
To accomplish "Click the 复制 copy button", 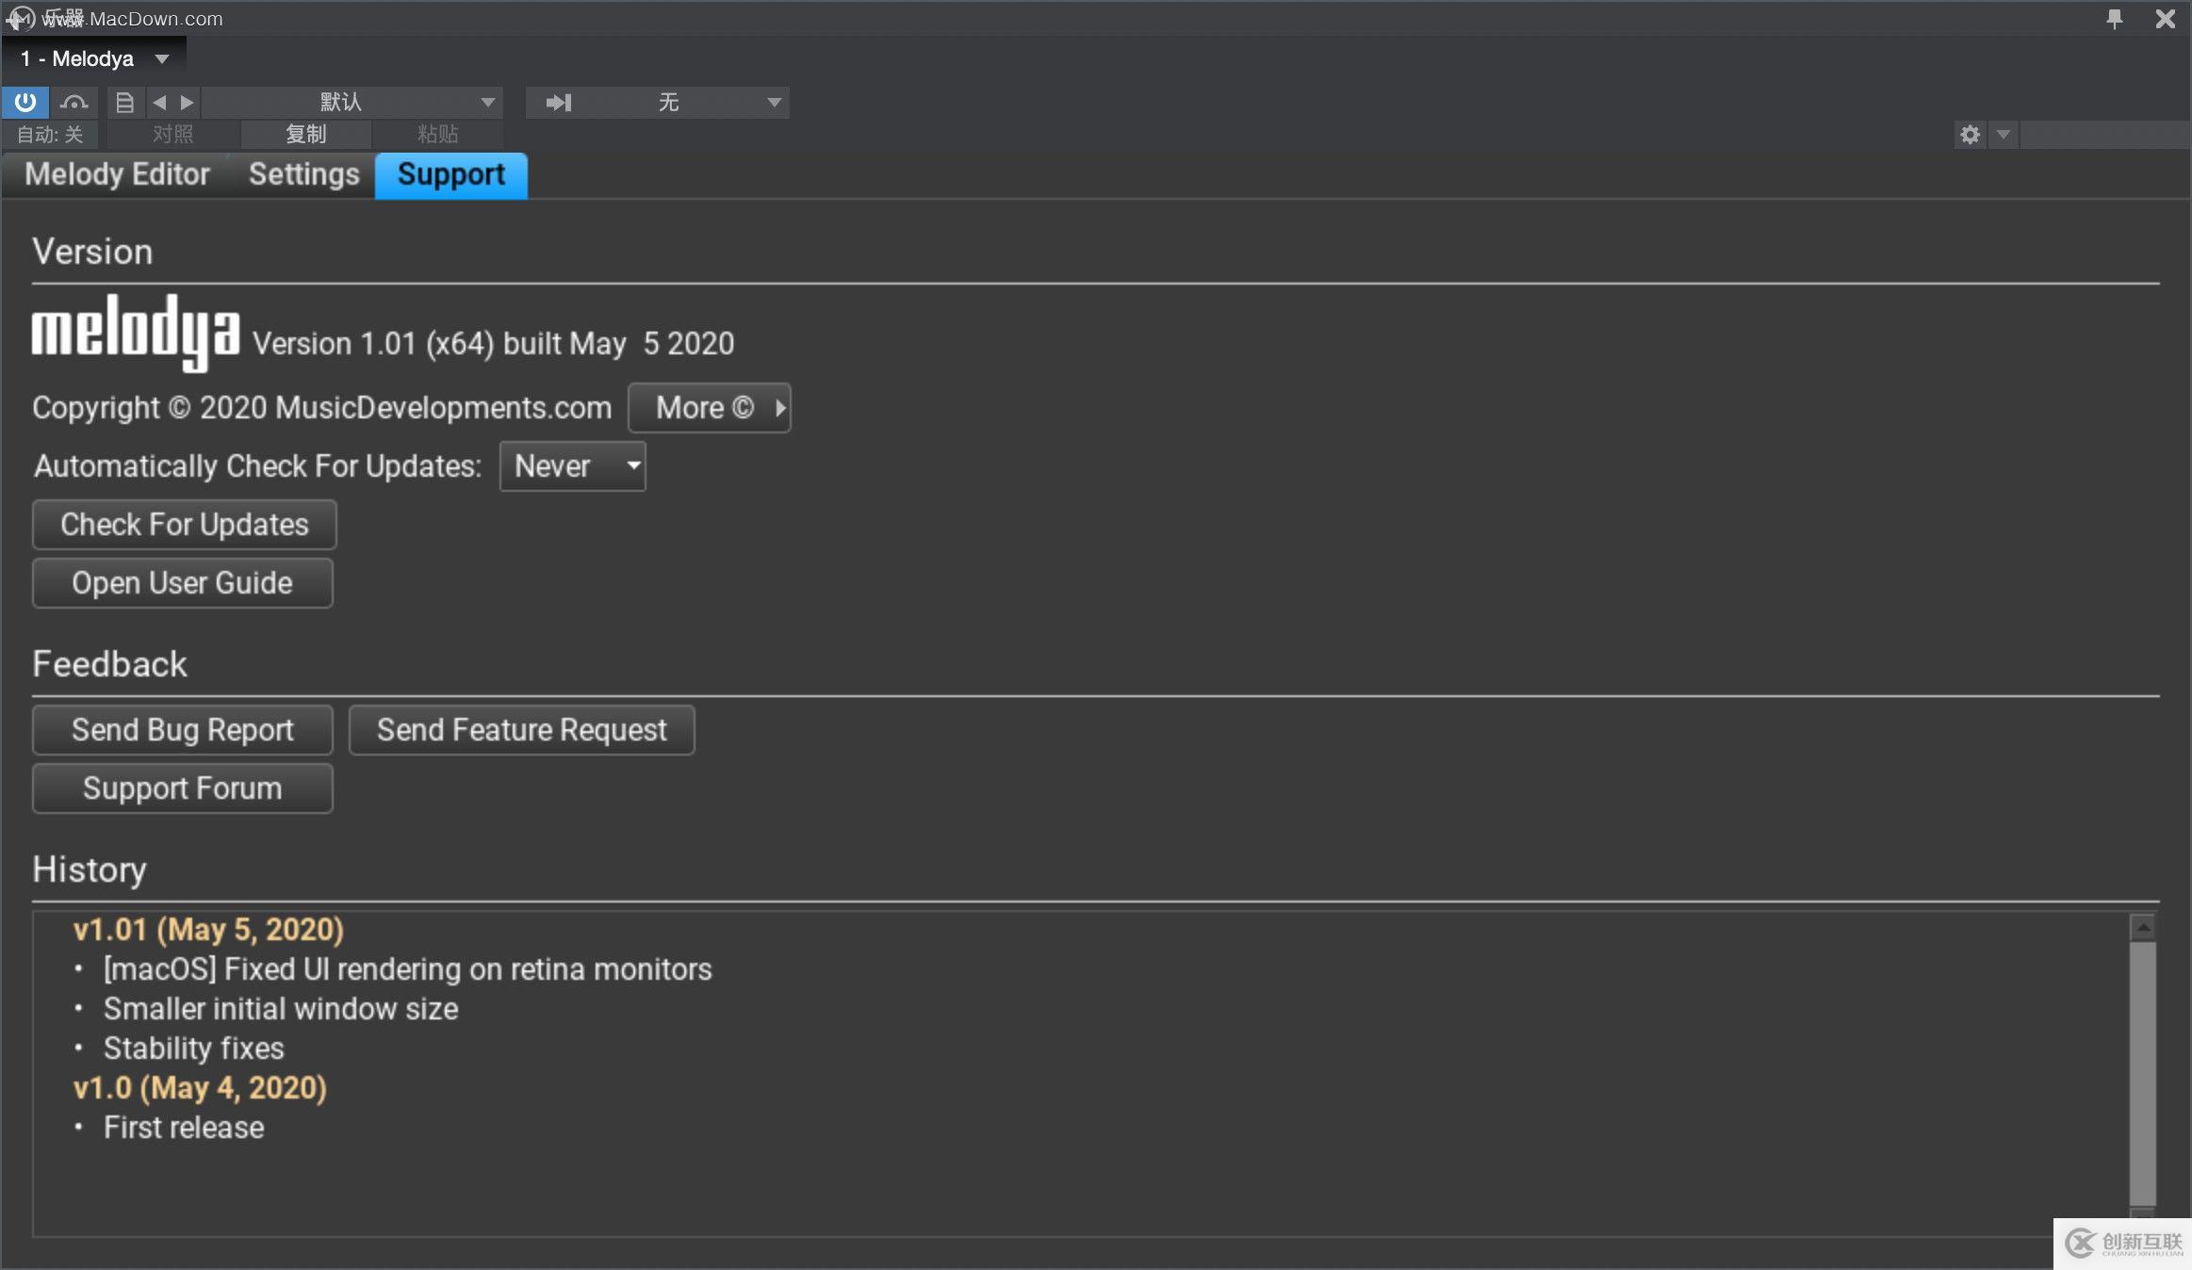I will [x=306, y=134].
